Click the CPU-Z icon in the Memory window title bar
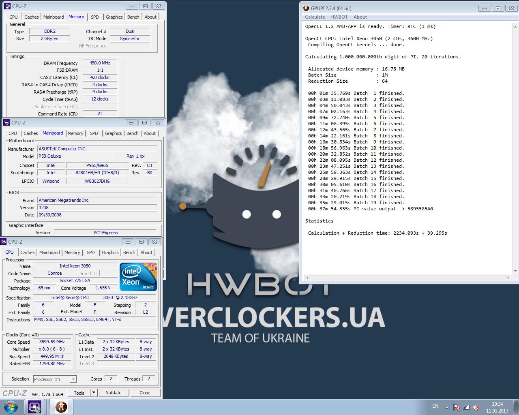Screen dimensions: 519x415 pos(7,6)
